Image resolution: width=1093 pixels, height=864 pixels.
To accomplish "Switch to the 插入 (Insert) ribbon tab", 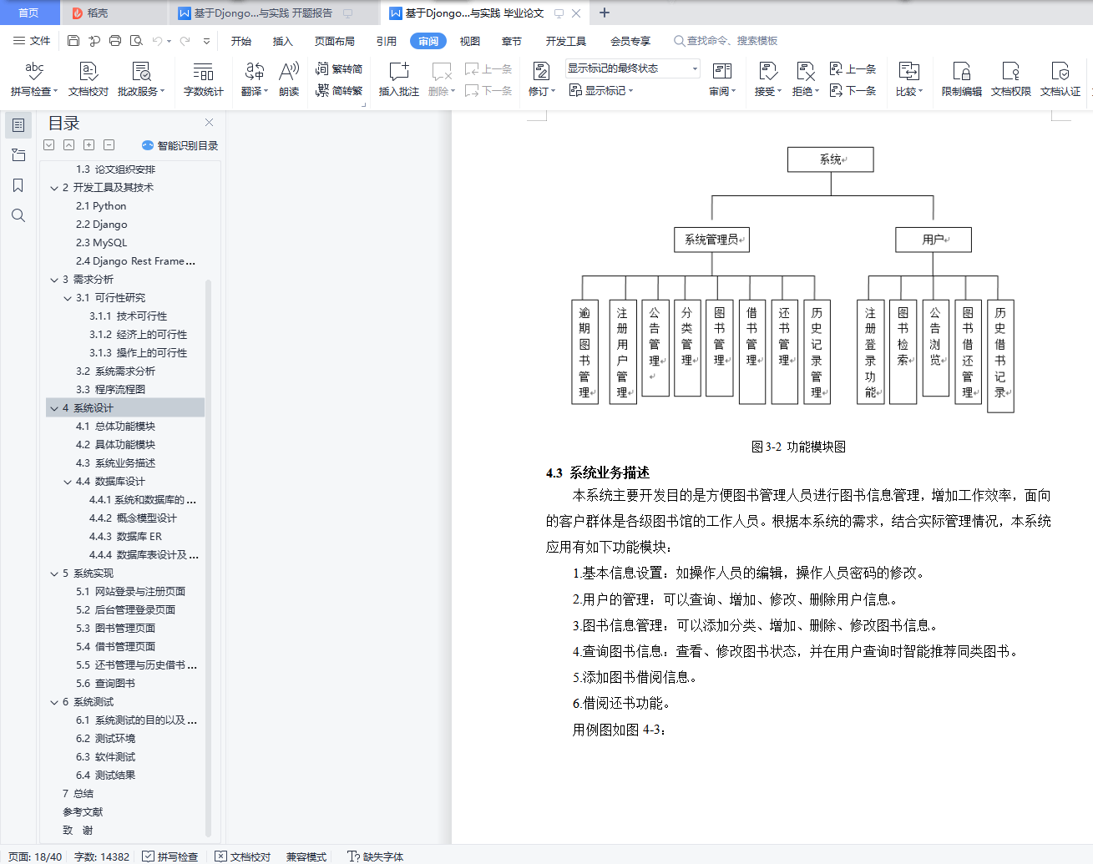I will [x=283, y=41].
